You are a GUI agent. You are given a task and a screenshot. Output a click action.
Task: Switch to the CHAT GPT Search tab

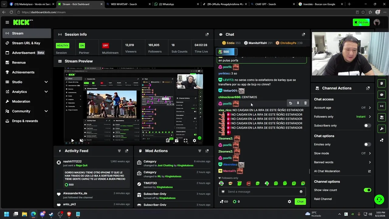(x=273, y=4)
